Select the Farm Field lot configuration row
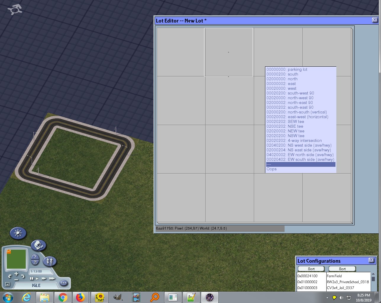The height and width of the screenshot is (303, 381). point(334,276)
